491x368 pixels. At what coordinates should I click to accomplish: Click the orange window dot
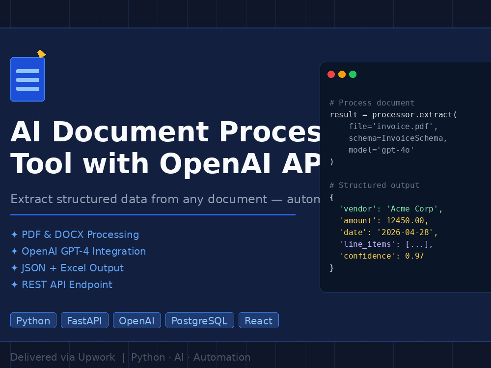(342, 74)
